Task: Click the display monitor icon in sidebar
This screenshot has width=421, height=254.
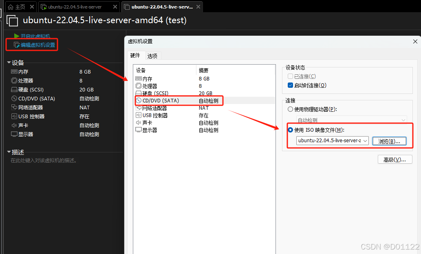Action: pyautogui.click(x=14, y=134)
